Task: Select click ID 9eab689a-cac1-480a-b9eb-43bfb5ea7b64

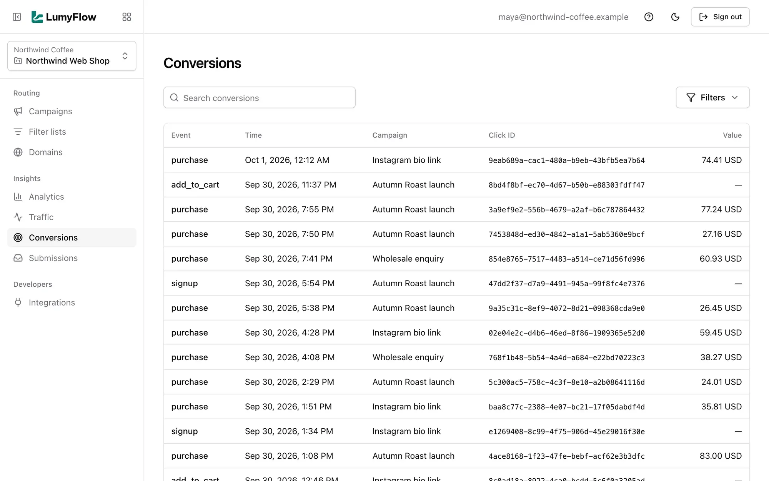Action: coord(566,160)
